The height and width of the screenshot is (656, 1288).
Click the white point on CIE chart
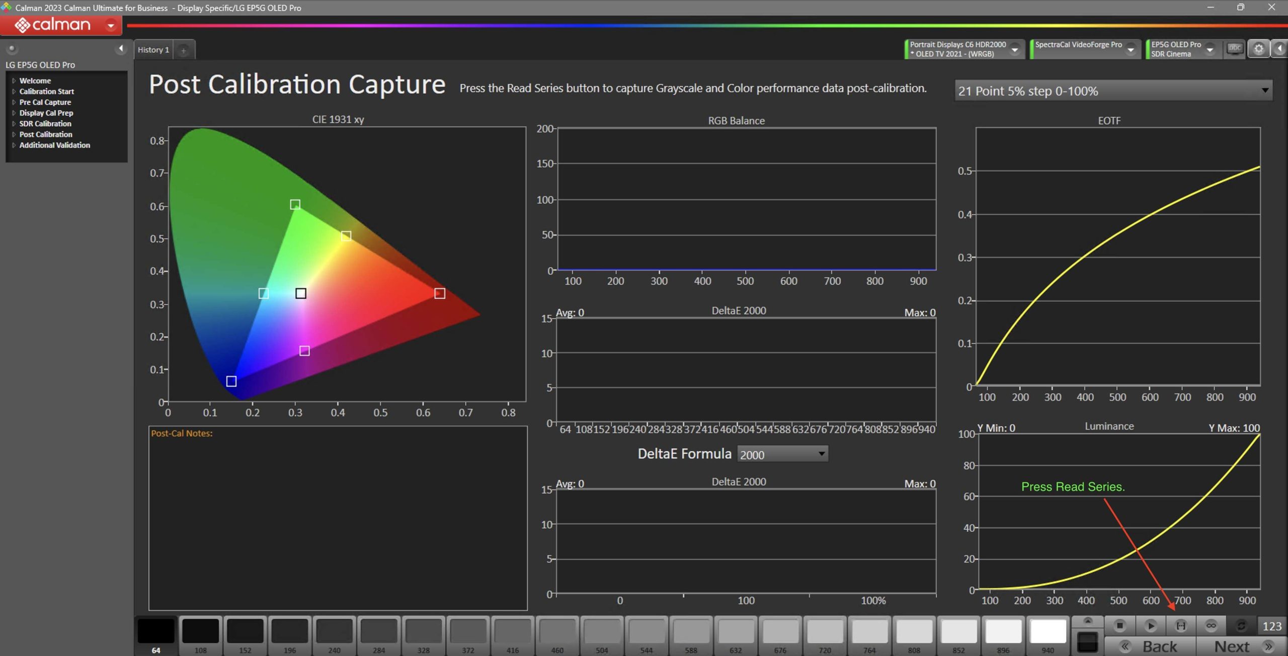(301, 293)
